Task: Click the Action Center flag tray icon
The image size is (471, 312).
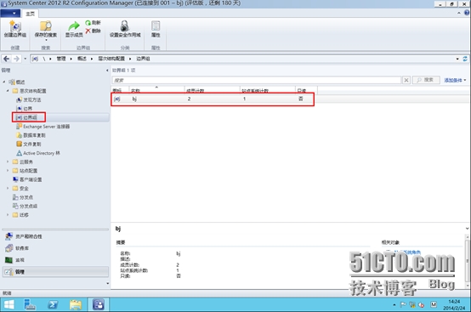Action: point(403,305)
